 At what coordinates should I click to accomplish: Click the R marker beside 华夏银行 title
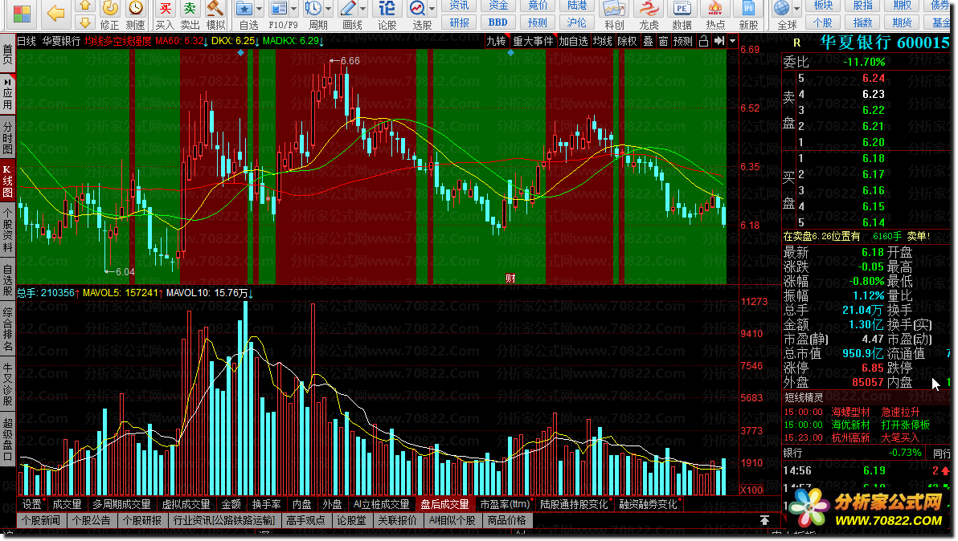tap(796, 43)
